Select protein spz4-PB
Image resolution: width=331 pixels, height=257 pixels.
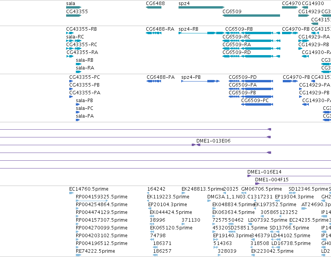[200, 81]
